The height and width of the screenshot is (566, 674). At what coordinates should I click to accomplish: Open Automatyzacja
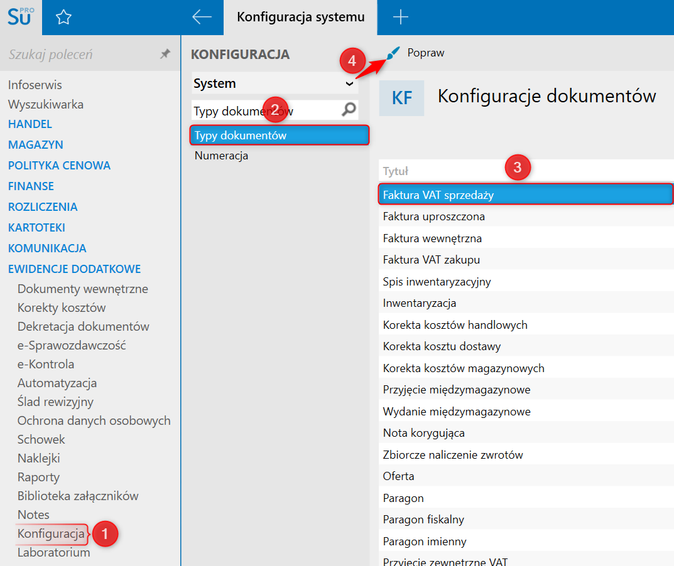(57, 383)
